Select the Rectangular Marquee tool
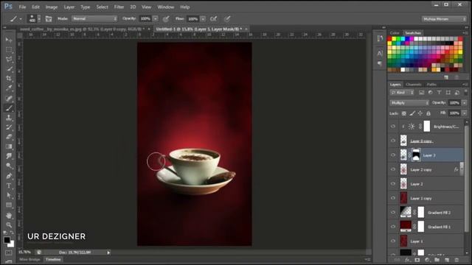 9,49
